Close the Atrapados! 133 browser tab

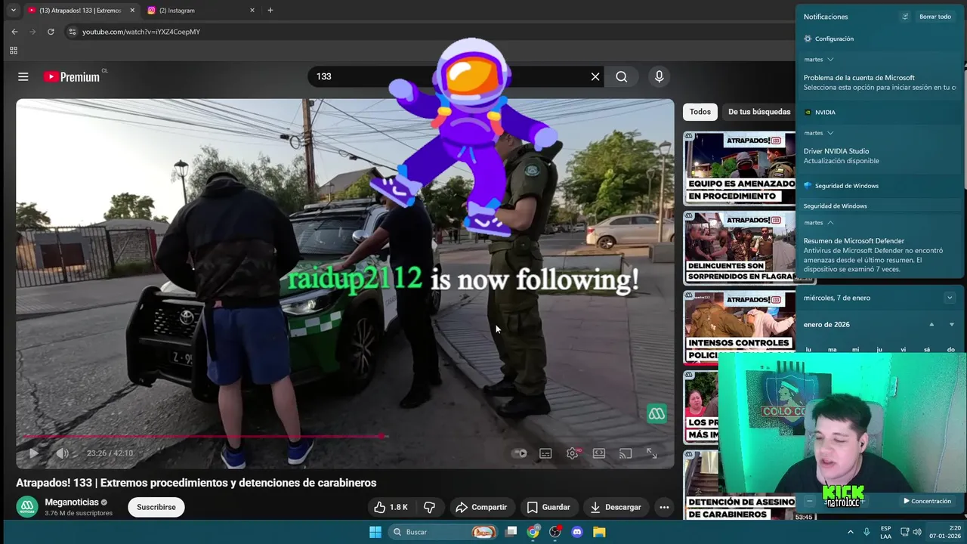point(132,11)
